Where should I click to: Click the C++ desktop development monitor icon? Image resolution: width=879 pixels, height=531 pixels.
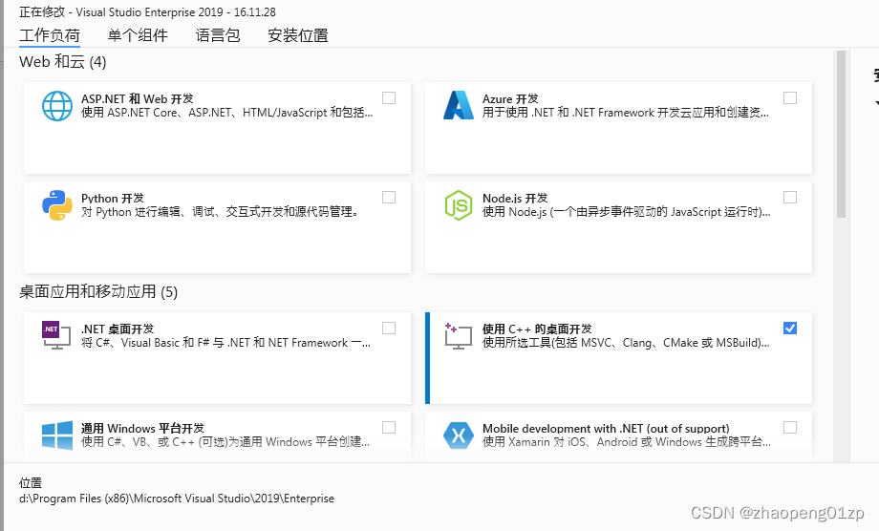pyautogui.click(x=458, y=335)
